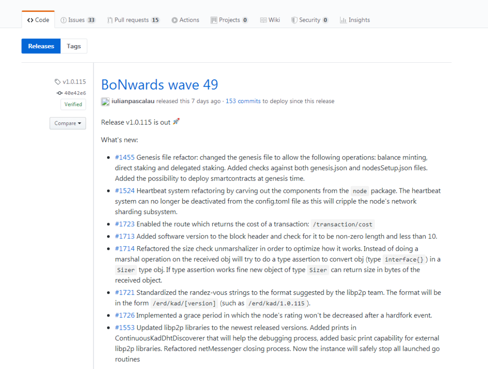This screenshot has width=488, height=369.
Task: Click the '/erd/kad/[version]' code text
Action: (x=184, y=304)
